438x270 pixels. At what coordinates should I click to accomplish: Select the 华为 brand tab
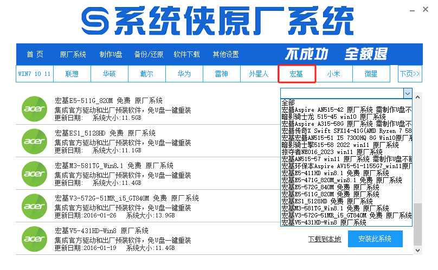(184, 74)
